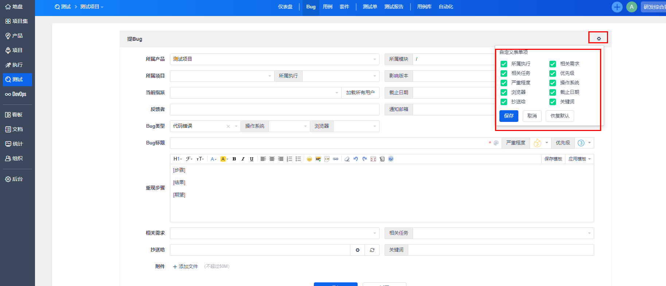Click 添加文件 to attach a file
Image resolution: width=666 pixels, height=286 pixels.
pyautogui.click(x=185, y=267)
